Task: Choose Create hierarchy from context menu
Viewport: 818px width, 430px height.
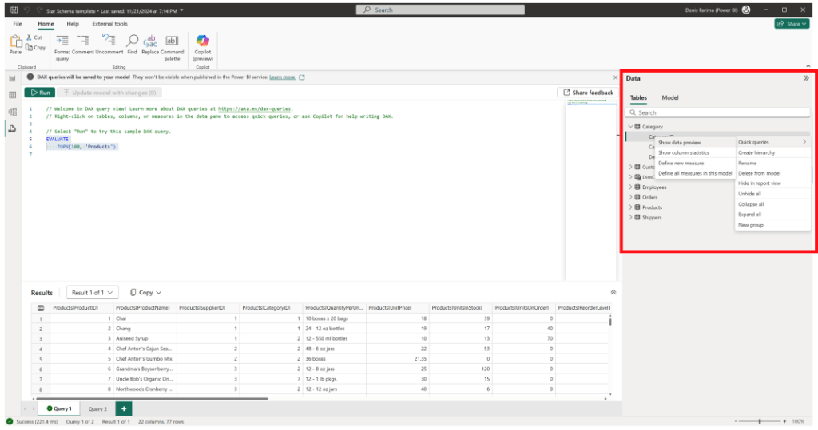Action: pos(756,152)
